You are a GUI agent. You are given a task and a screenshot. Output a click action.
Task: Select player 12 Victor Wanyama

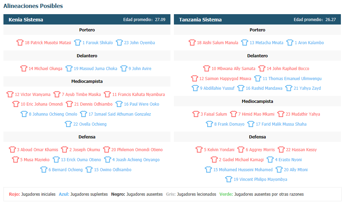33,95
